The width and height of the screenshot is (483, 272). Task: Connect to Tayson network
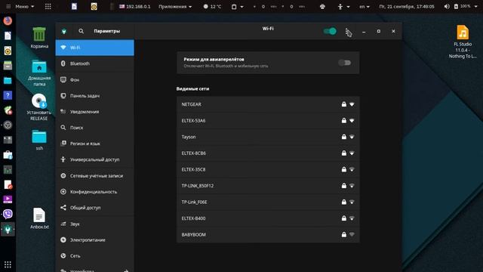point(268,137)
